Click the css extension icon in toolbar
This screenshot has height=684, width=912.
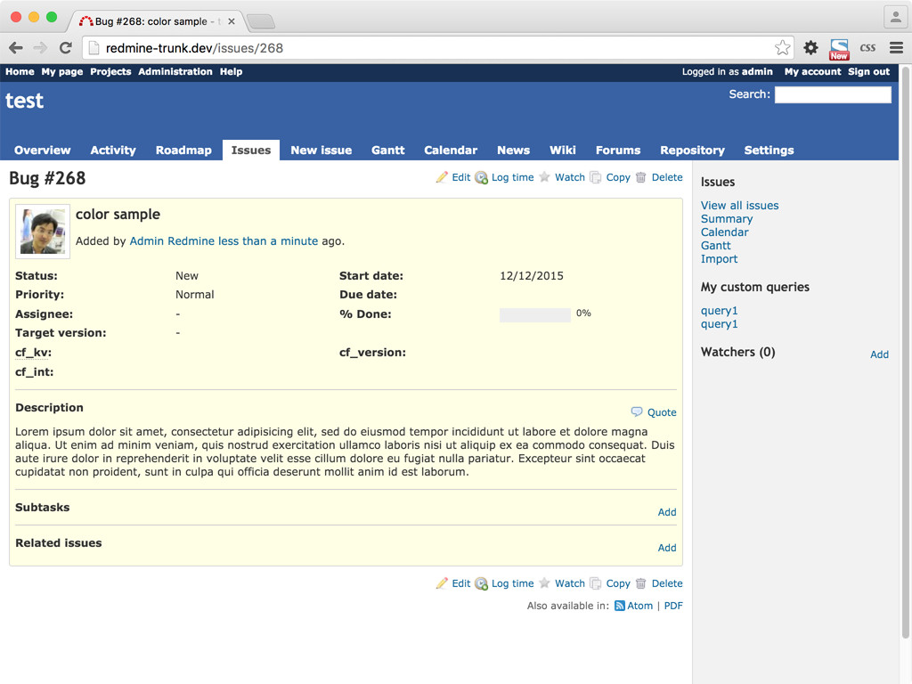[867, 48]
